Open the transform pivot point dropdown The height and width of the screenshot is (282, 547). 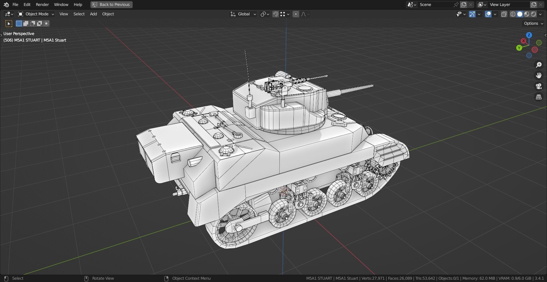pyautogui.click(x=265, y=14)
